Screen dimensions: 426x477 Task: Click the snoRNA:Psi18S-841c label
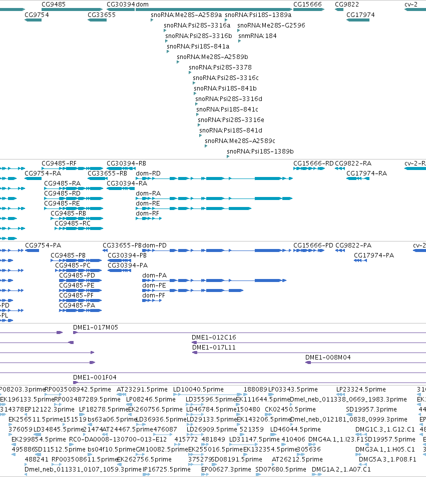pyautogui.click(x=227, y=109)
